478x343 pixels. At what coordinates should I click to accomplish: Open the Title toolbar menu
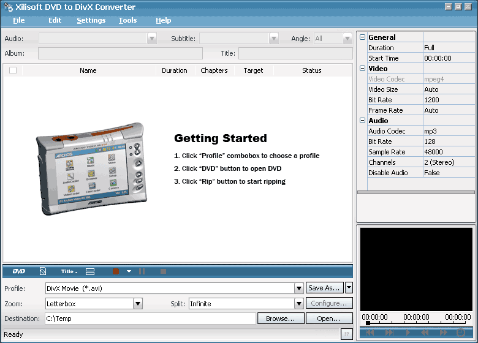click(x=69, y=271)
